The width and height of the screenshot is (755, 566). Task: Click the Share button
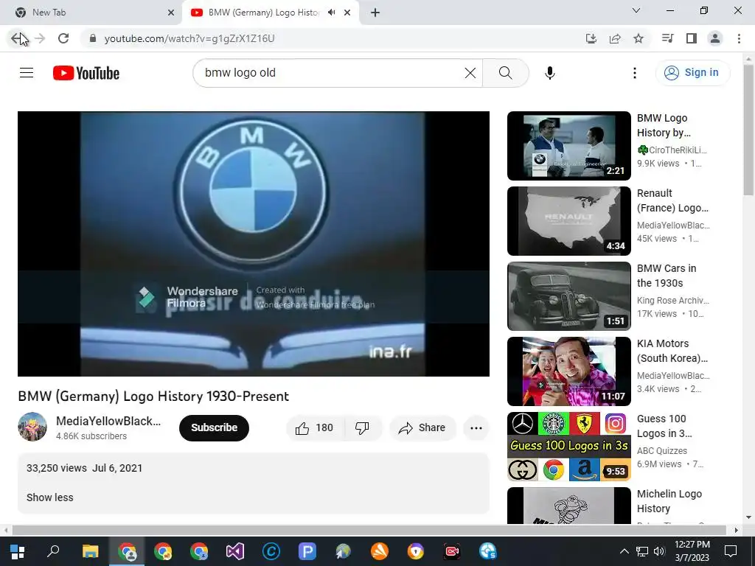(x=422, y=428)
